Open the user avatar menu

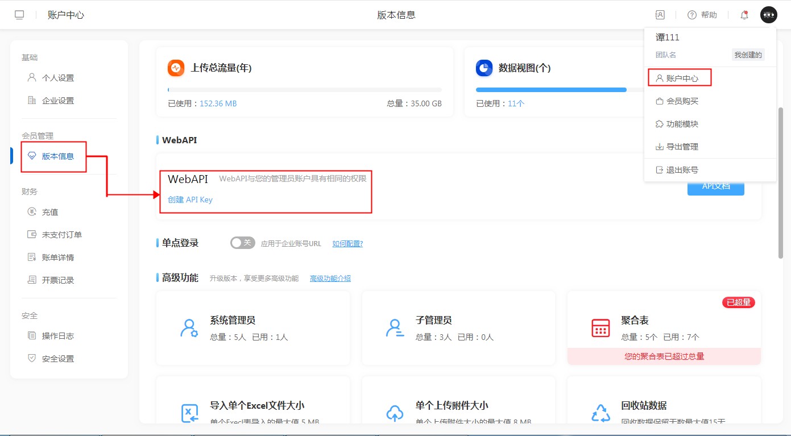click(x=768, y=15)
